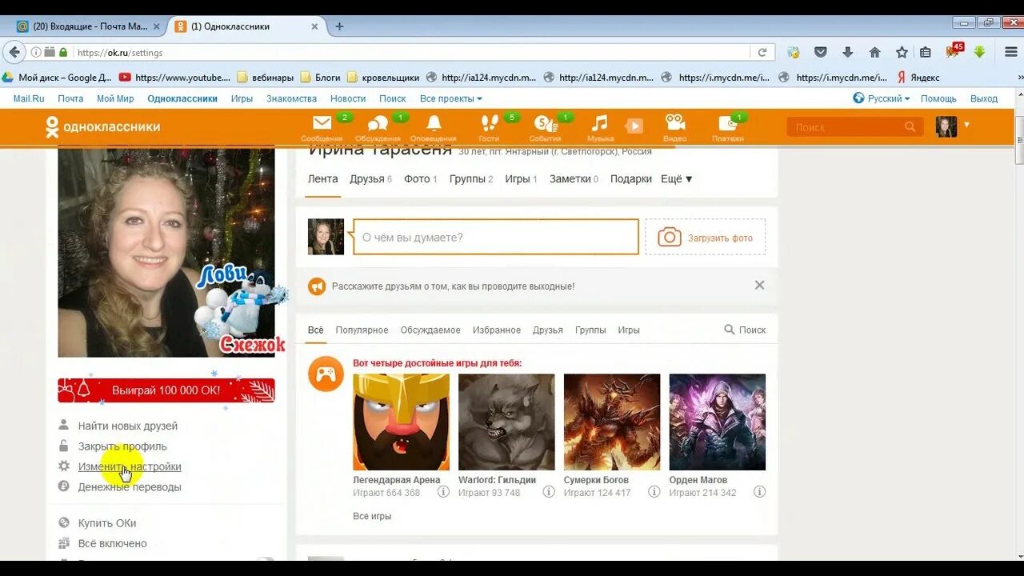Open the Заметки profile tab
The height and width of the screenshot is (576, 1024).
[x=574, y=179]
